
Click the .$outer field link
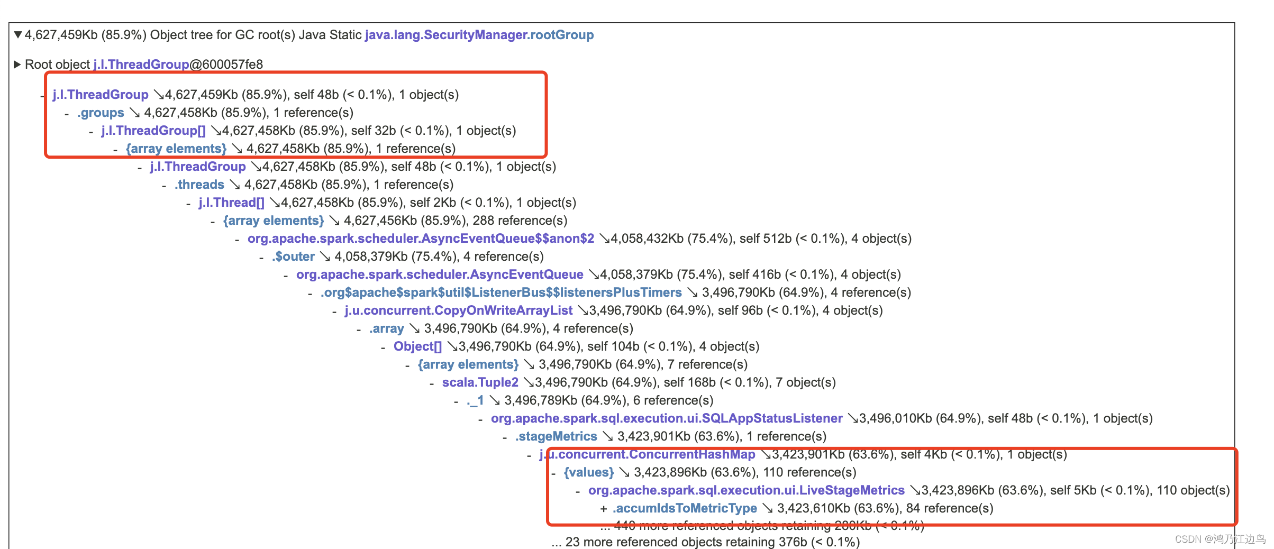point(294,257)
